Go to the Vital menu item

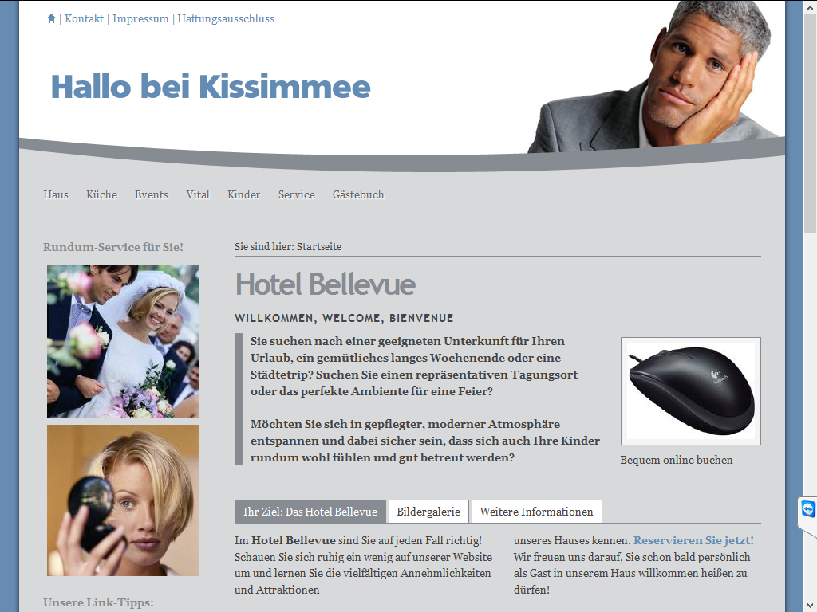[198, 194]
